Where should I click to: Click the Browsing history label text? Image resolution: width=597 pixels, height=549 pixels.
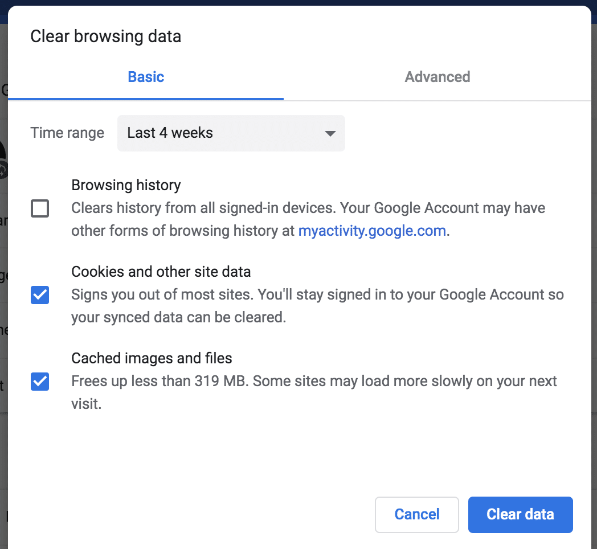126,185
